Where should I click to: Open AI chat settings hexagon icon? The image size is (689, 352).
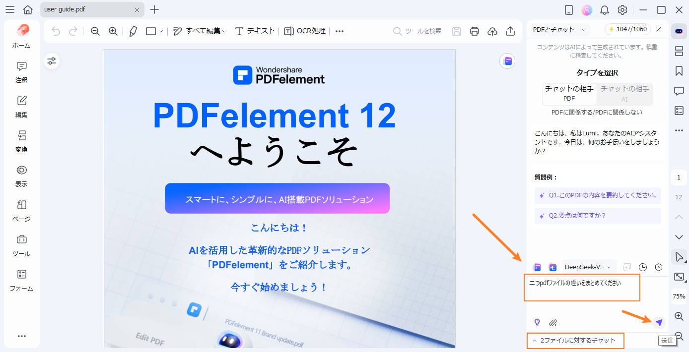(659, 267)
